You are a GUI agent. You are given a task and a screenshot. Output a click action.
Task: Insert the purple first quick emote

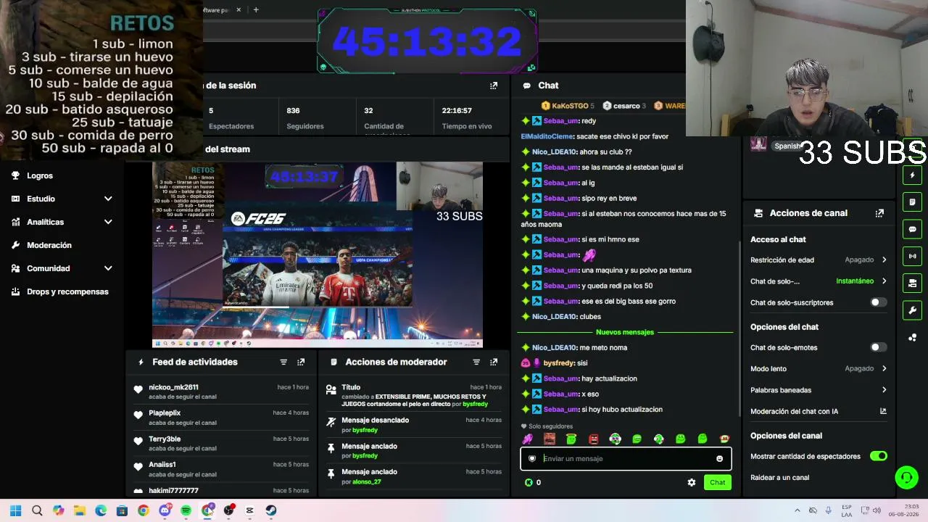click(x=528, y=439)
